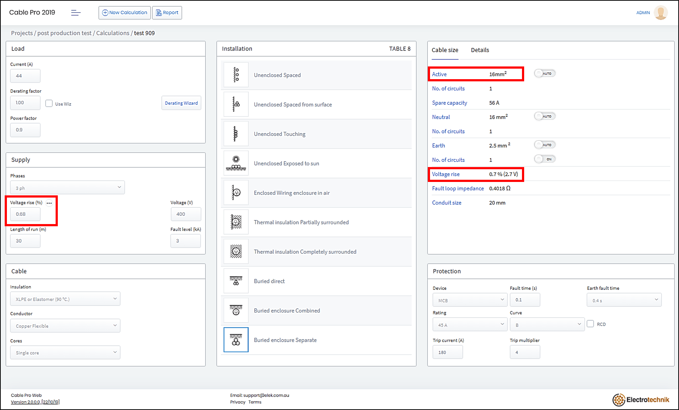Click the Electrotechnik logo
This screenshot has height=410, width=679.
pyautogui.click(x=641, y=400)
